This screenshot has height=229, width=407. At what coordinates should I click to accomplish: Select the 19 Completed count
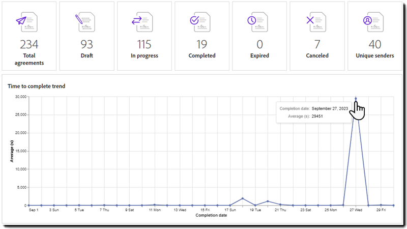[201, 45]
